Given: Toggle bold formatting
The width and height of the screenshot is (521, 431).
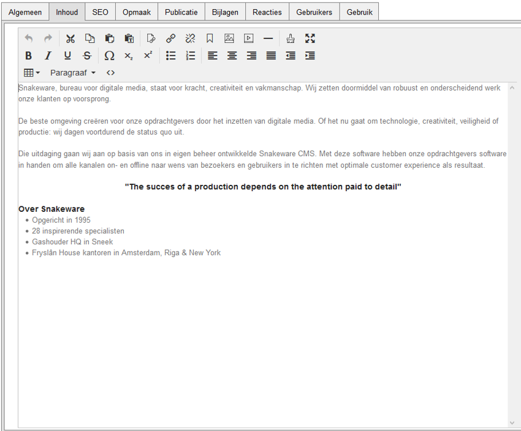Looking at the screenshot, I should click(28, 56).
